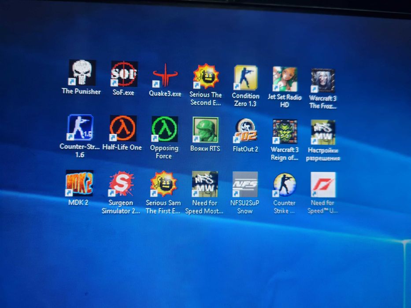Select Warcraft 3 Reign of Chaos orc icon
Image resolution: width=411 pixels, height=308 pixels.
point(285,132)
